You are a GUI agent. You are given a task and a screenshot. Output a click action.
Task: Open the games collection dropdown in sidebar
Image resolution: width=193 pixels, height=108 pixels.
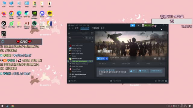pos(76,38)
